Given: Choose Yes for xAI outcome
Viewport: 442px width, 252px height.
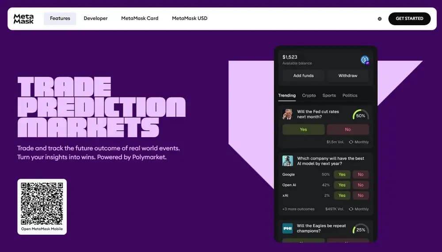Looking at the screenshot, I should tap(342, 196).
